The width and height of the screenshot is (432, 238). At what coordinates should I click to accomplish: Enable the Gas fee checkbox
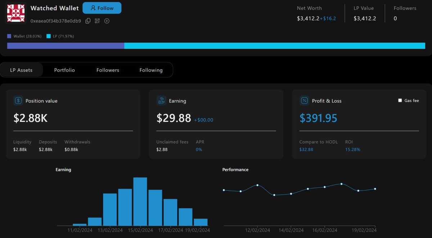point(400,101)
